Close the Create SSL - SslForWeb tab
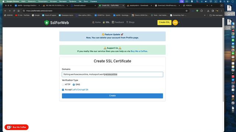The image size is (236, 132). pos(123,5)
